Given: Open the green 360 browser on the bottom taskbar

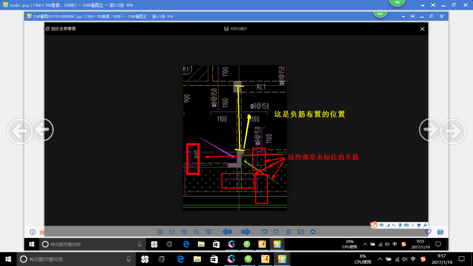Looking at the screenshot, I should pyautogui.click(x=248, y=259).
